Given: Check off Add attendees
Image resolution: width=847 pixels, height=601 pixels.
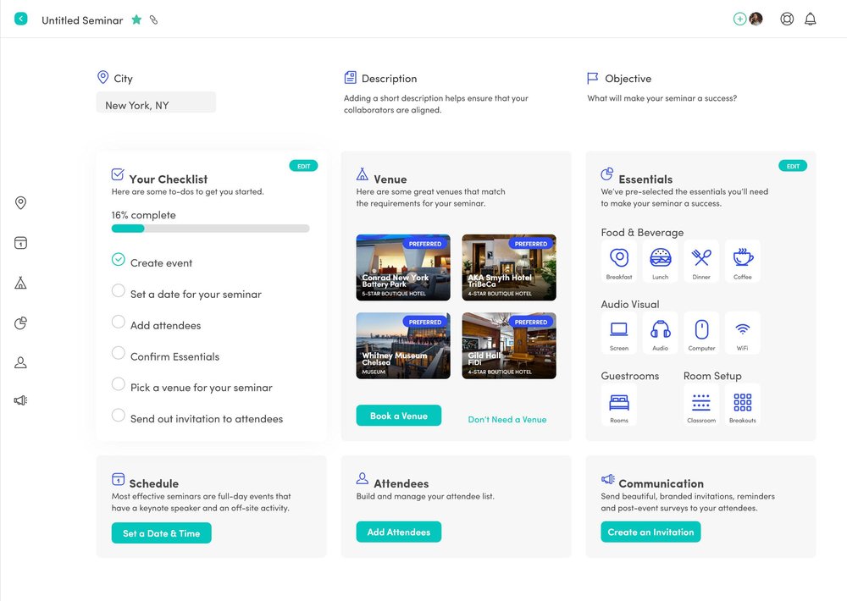Looking at the screenshot, I should pos(119,322).
